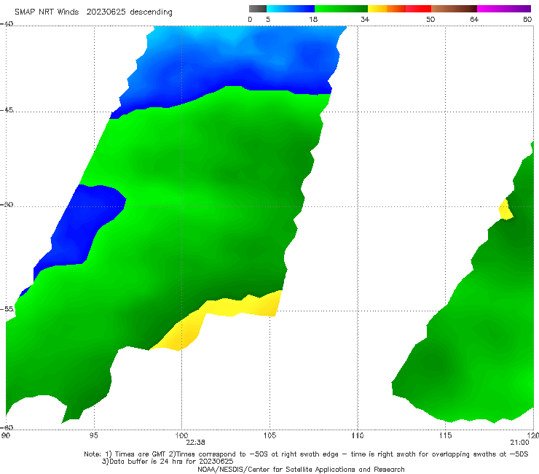Click the color bar label '5'

click(268, 20)
